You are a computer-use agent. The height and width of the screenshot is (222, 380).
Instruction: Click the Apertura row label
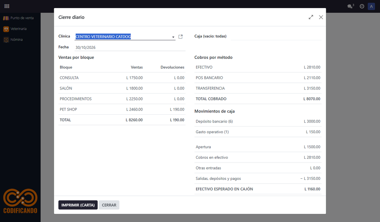click(x=203, y=147)
